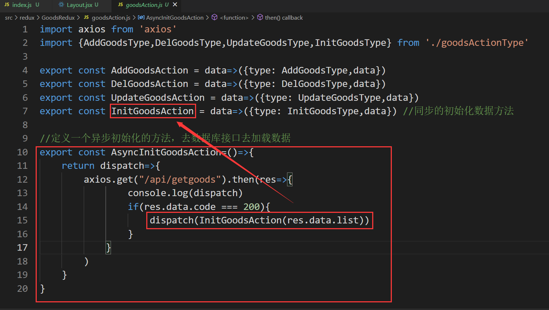549x310 pixels.
Task: Click then() callback in the breadcrumb path
Action: 284,17
